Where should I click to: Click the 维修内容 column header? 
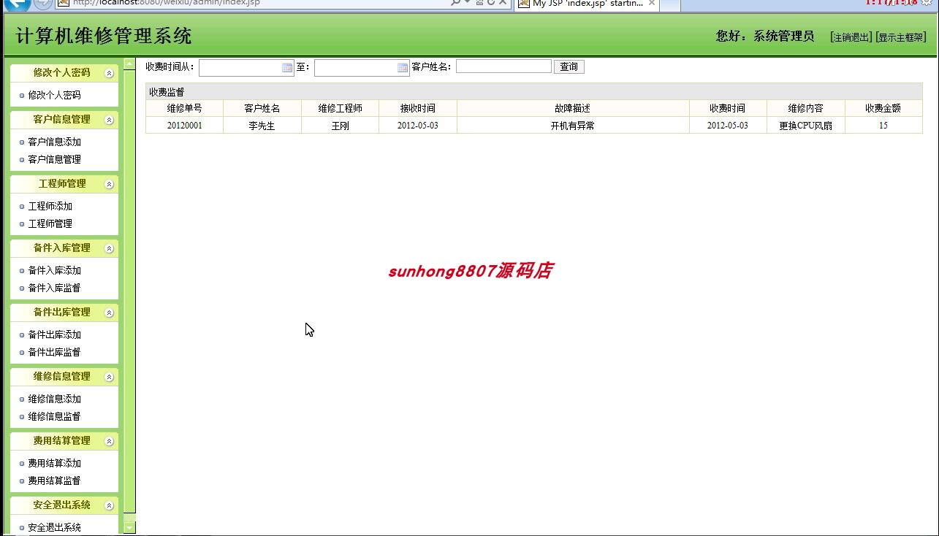pyautogui.click(x=806, y=108)
